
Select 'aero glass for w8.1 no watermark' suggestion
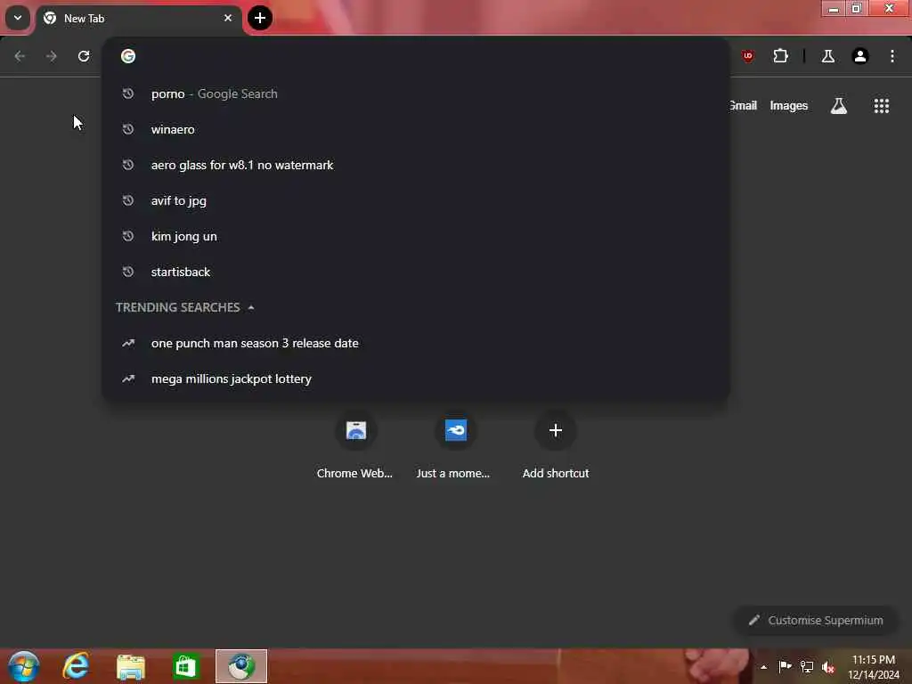416,165
